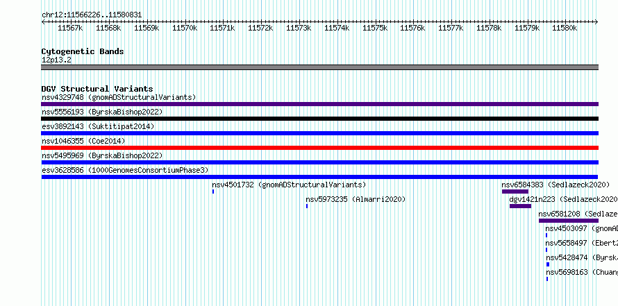Image resolution: width=618 pixels, height=306 pixels.
Task: Click the 11570k ruler position
Action: (185, 28)
